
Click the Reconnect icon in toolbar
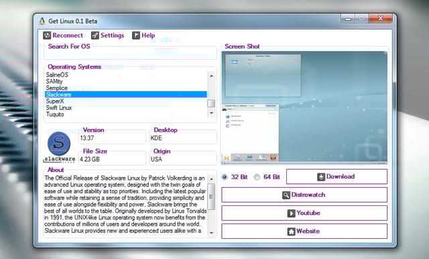(x=47, y=36)
